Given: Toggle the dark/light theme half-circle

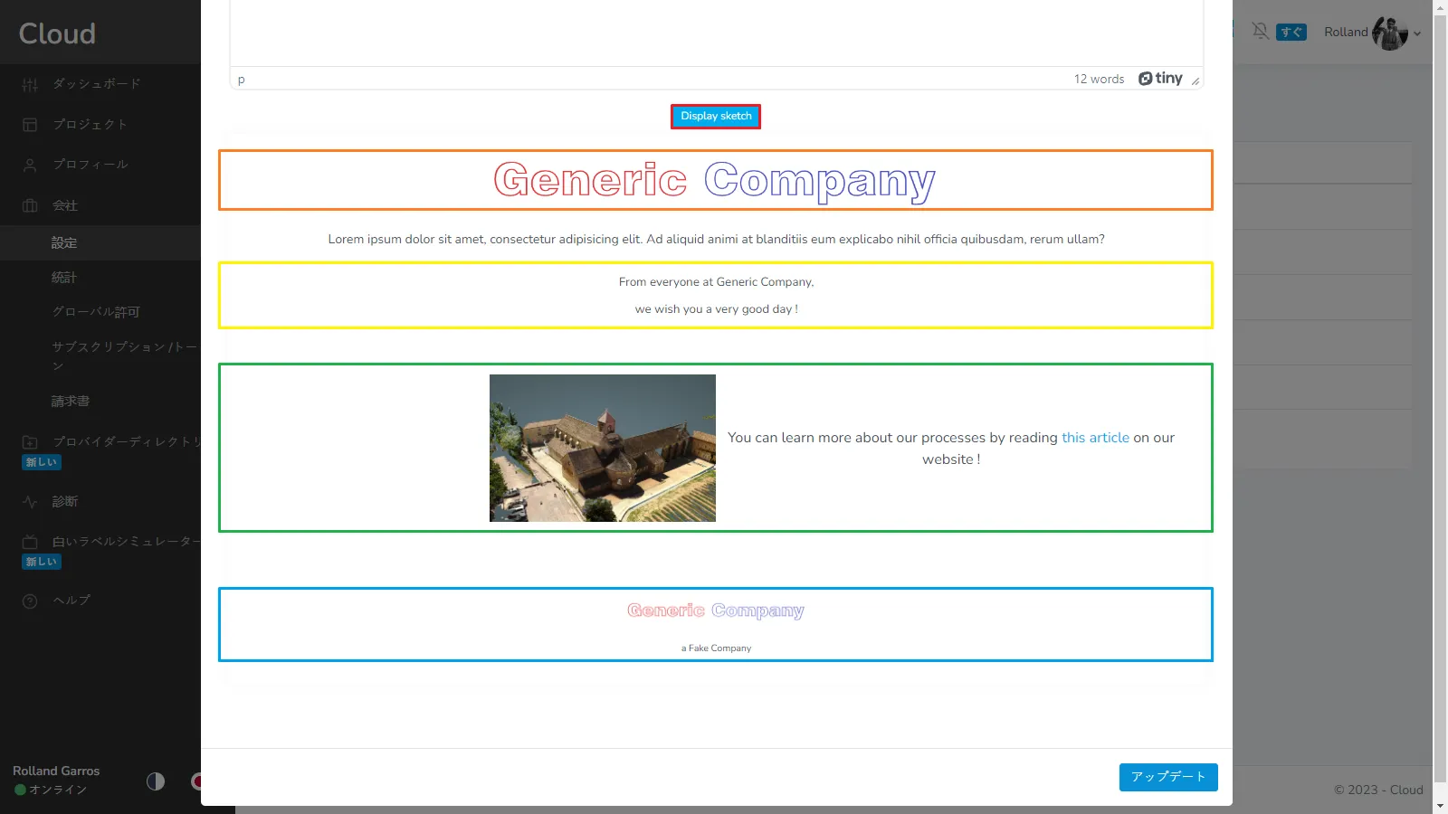Looking at the screenshot, I should (156, 781).
